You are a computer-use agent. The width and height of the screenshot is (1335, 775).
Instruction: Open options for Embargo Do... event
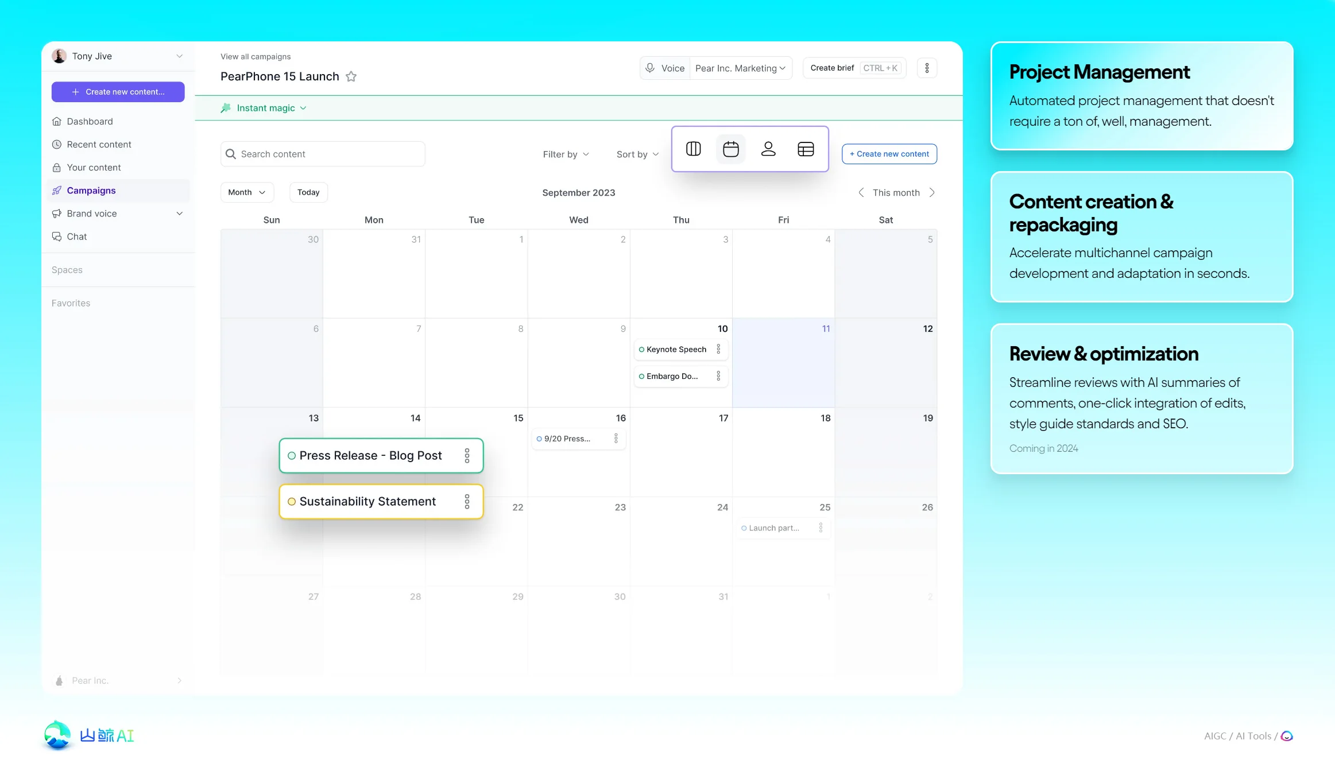tap(718, 376)
